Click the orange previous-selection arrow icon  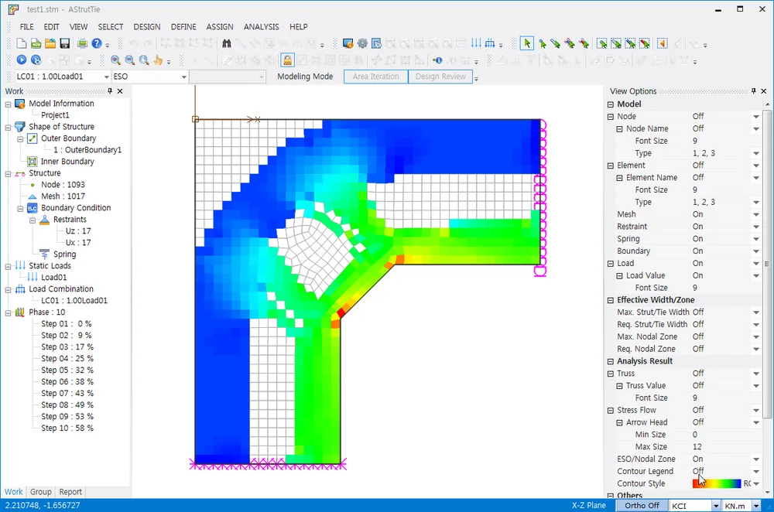pos(663,44)
